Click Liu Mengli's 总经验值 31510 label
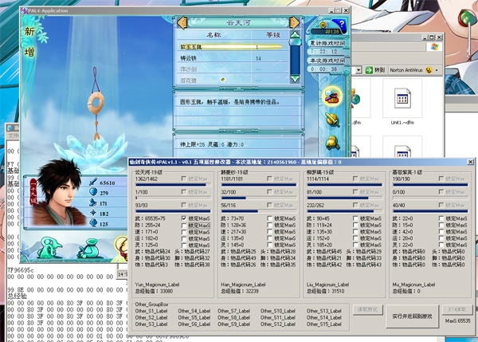Image resolution: width=478 pixels, height=342 pixels. click(325, 291)
